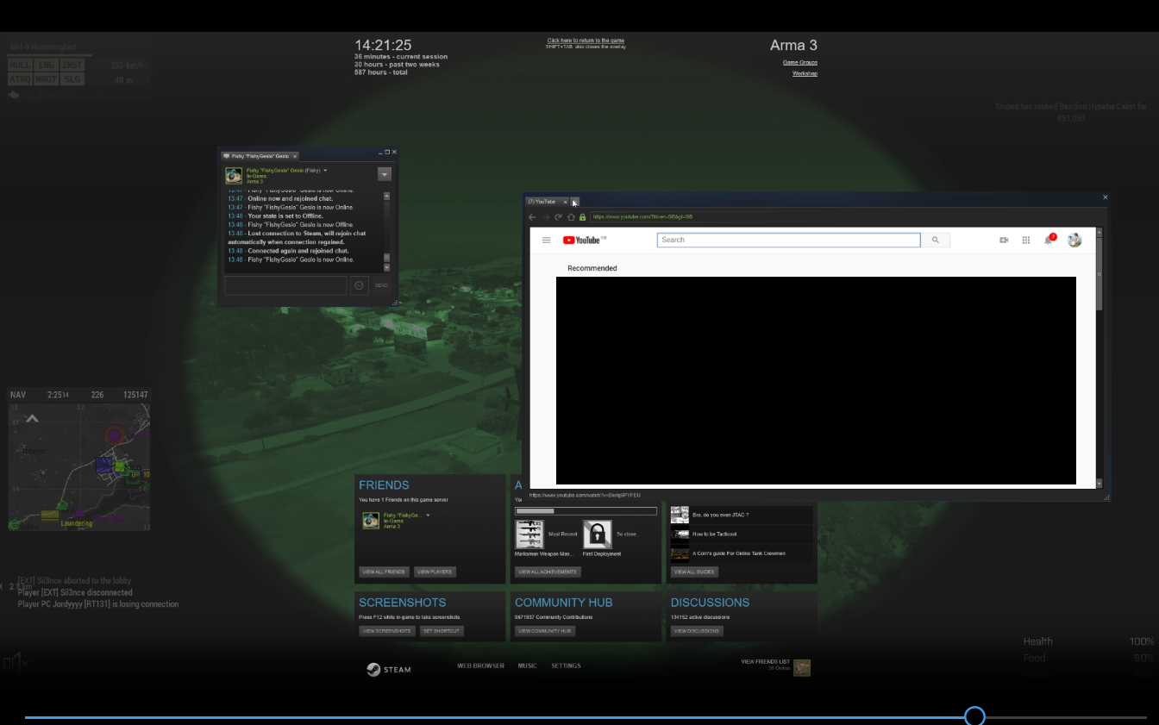Go back in the Steam web browser

(x=532, y=217)
